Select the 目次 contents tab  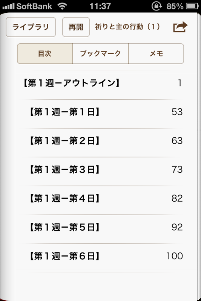point(45,53)
